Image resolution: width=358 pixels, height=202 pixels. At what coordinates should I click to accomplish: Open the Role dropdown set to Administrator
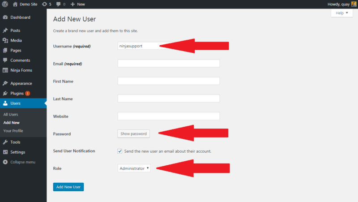point(134,168)
